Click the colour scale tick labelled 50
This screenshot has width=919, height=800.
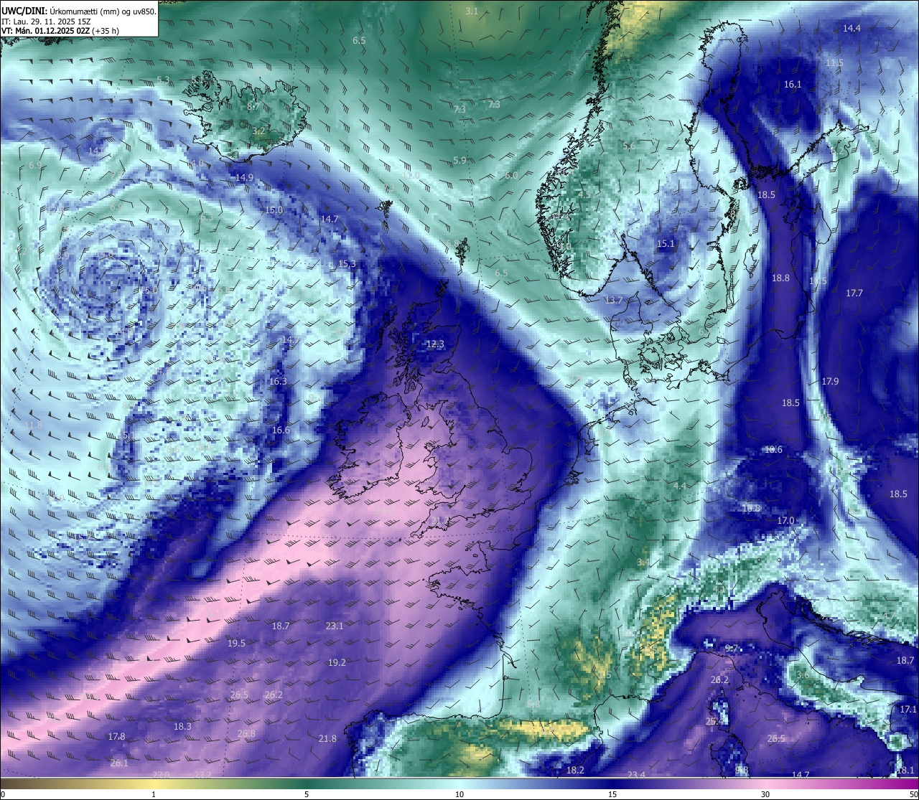tap(913, 794)
